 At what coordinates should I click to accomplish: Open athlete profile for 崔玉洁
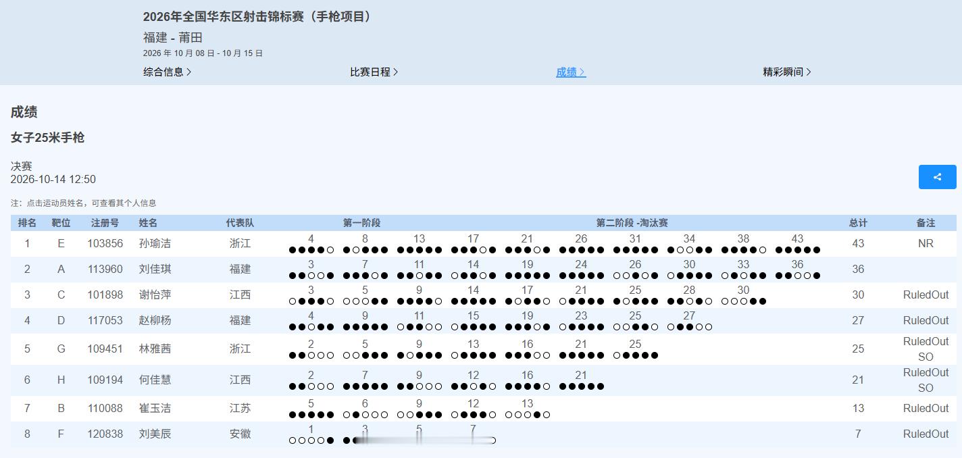[x=155, y=408]
